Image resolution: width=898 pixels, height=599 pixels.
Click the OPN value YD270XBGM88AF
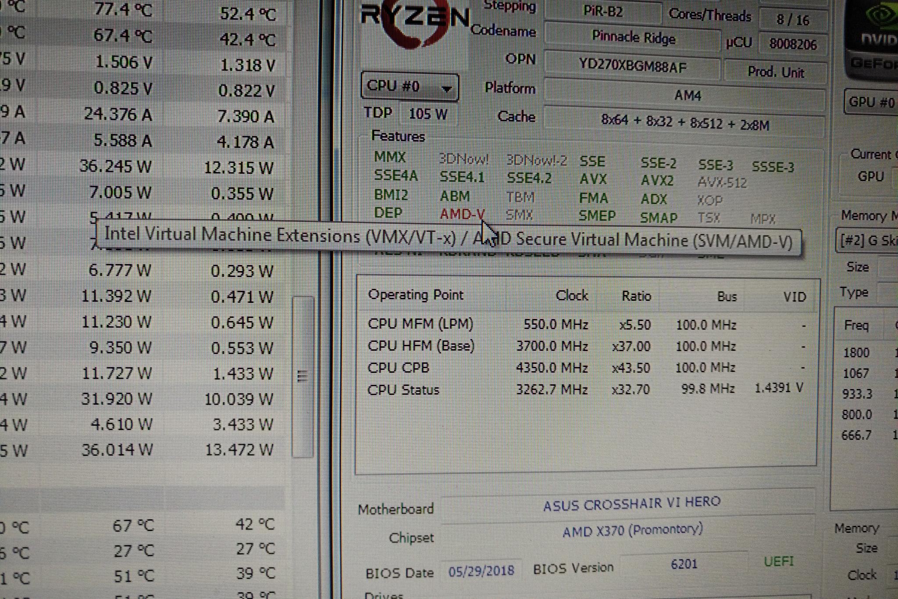[633, 65]
